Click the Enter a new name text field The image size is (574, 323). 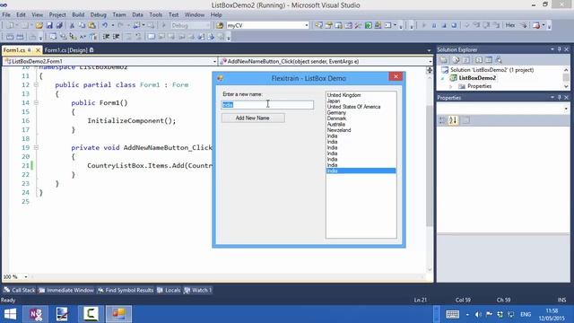267,105
